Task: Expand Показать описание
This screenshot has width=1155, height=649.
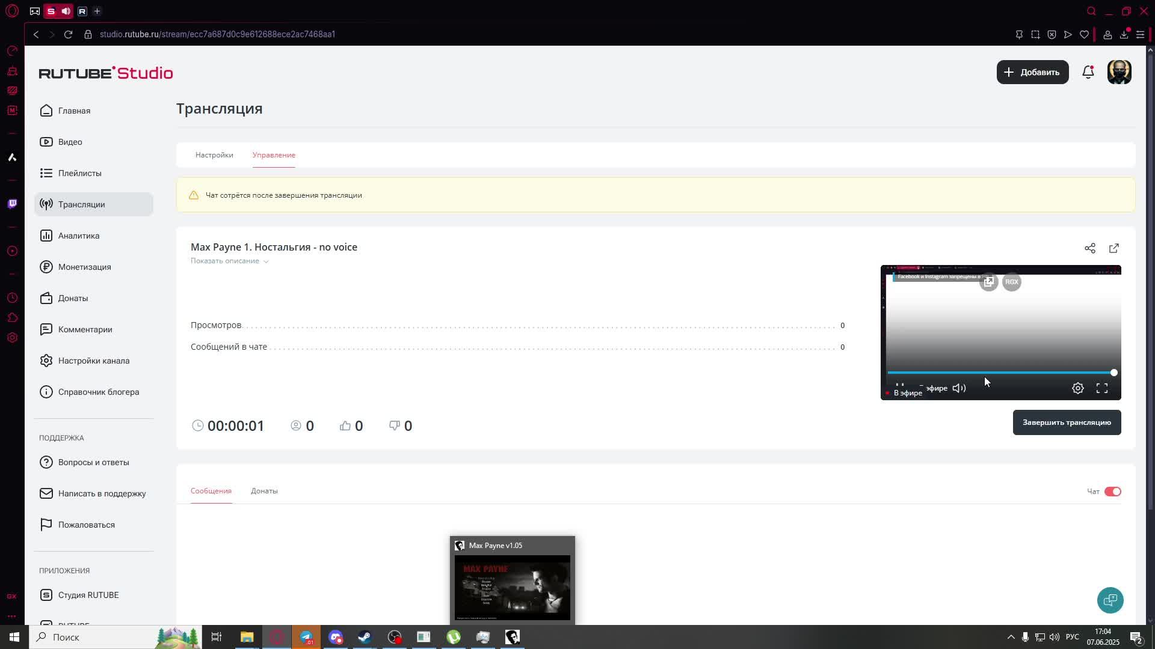Action: [x=229, y=261]
